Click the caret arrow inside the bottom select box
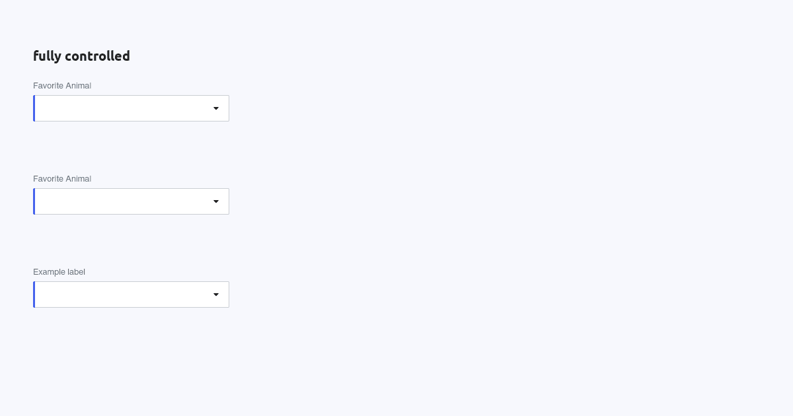The image size is (793, 416). [x=216, y=295]
